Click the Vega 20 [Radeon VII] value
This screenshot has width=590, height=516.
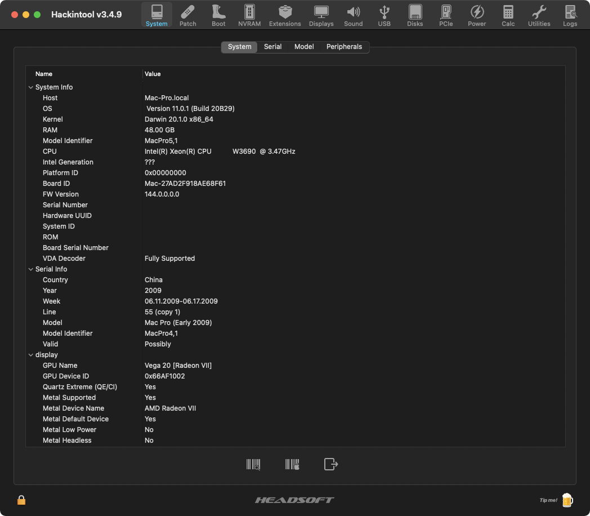pyautogui.click(x=178, y=366)
